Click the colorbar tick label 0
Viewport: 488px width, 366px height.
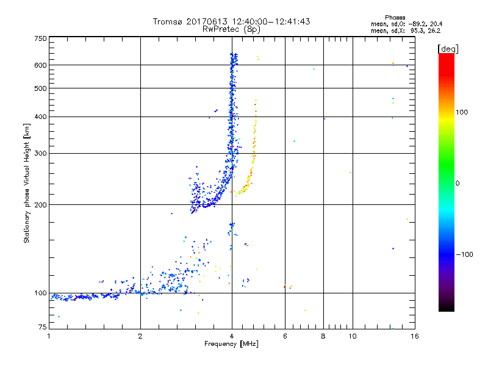[458, 183]
